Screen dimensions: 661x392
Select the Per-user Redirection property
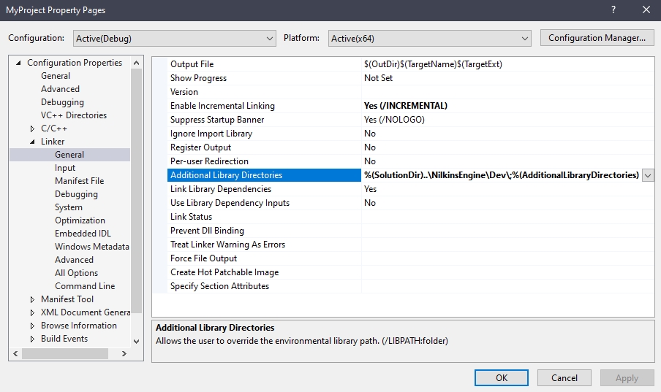point(411,161)
